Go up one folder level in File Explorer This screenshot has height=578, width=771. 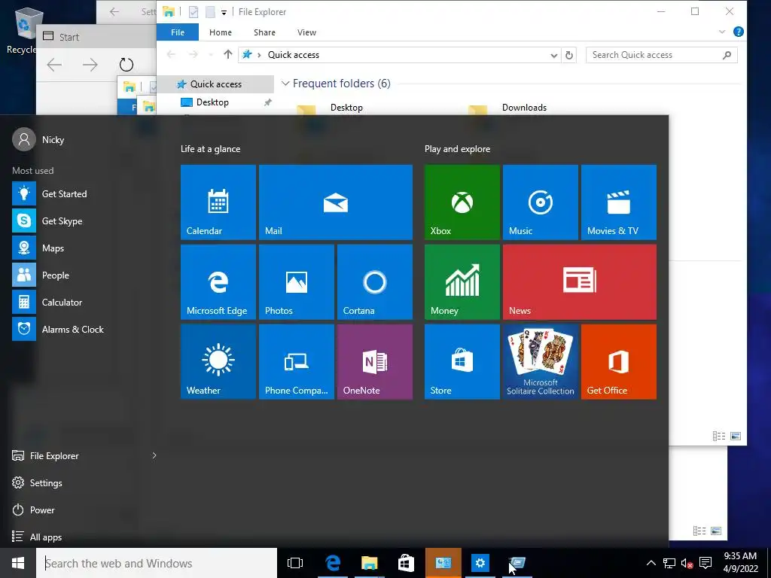coord(227,54)
